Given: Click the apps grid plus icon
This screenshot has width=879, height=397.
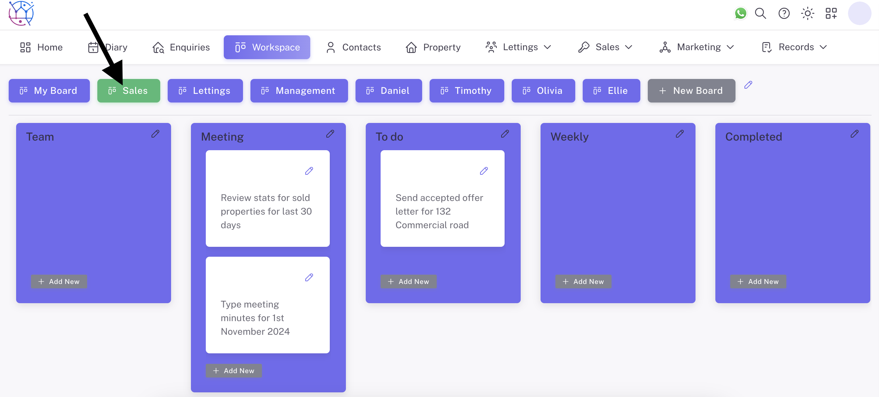Looking at the screenshot, I should (831, 14).
